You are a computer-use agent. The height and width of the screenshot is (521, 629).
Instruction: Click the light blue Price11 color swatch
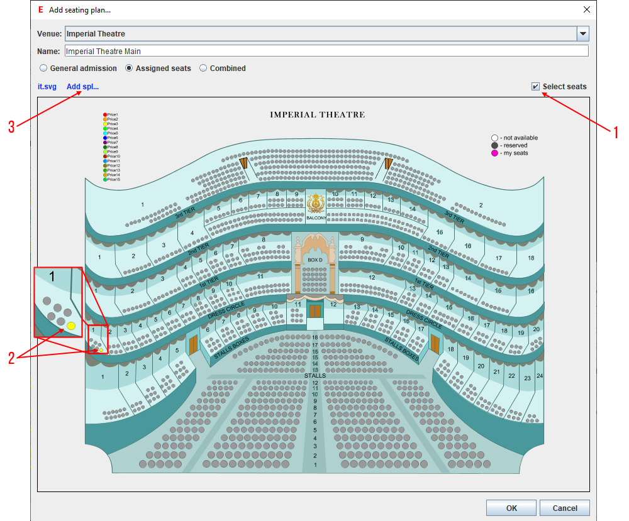coord(105,161)
